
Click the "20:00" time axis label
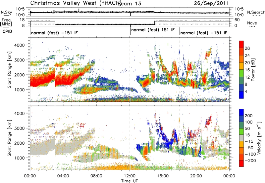196,176
